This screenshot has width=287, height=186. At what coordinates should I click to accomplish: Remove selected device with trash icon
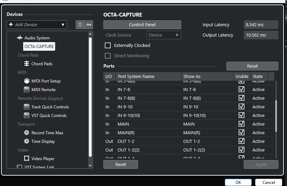[x=80, y=25]
